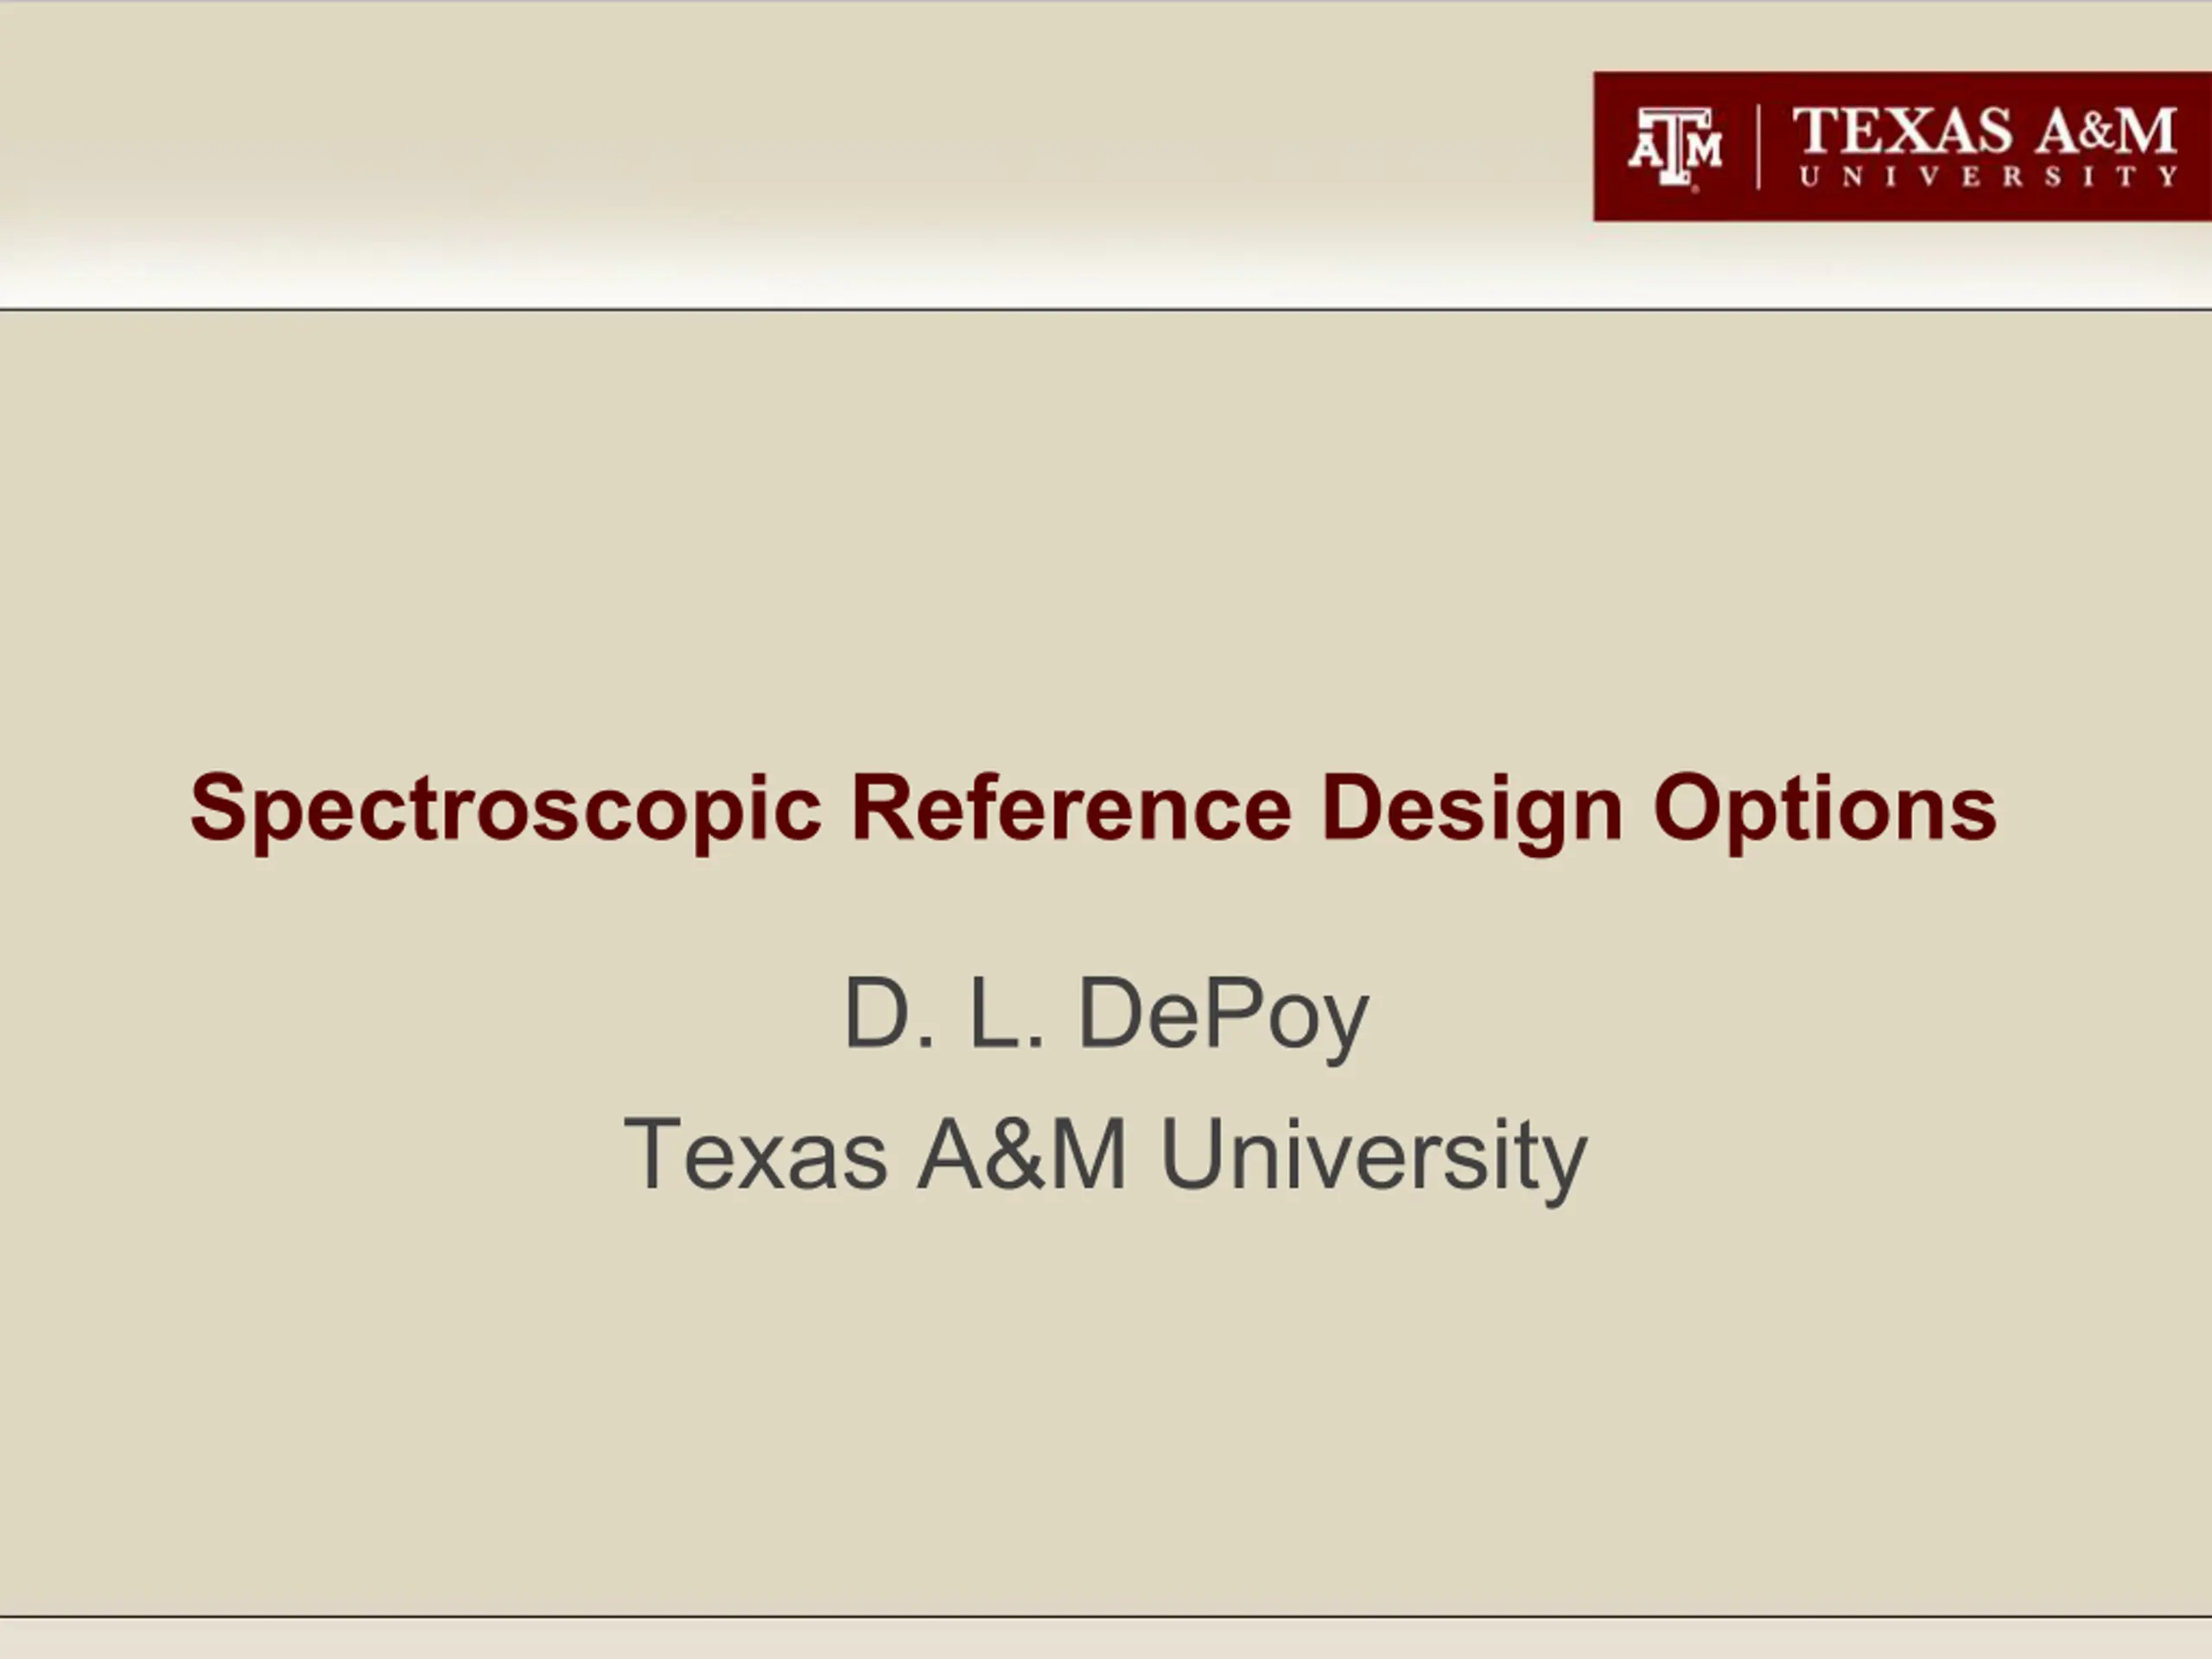The width and height of the screenshot is (2212, 1659).
Task: Click the TEXAS A&M wordmark in the banner
Action: (x=1985, y=130)
